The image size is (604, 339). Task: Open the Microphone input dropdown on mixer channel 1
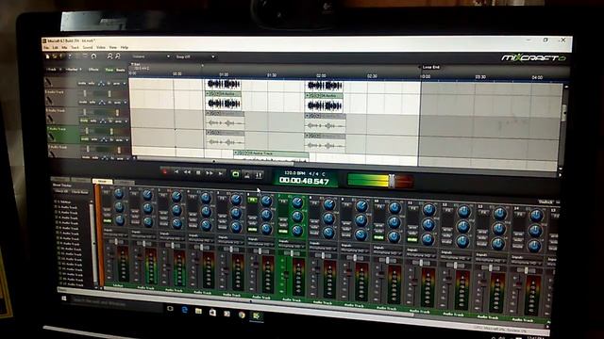pos(115,235)
